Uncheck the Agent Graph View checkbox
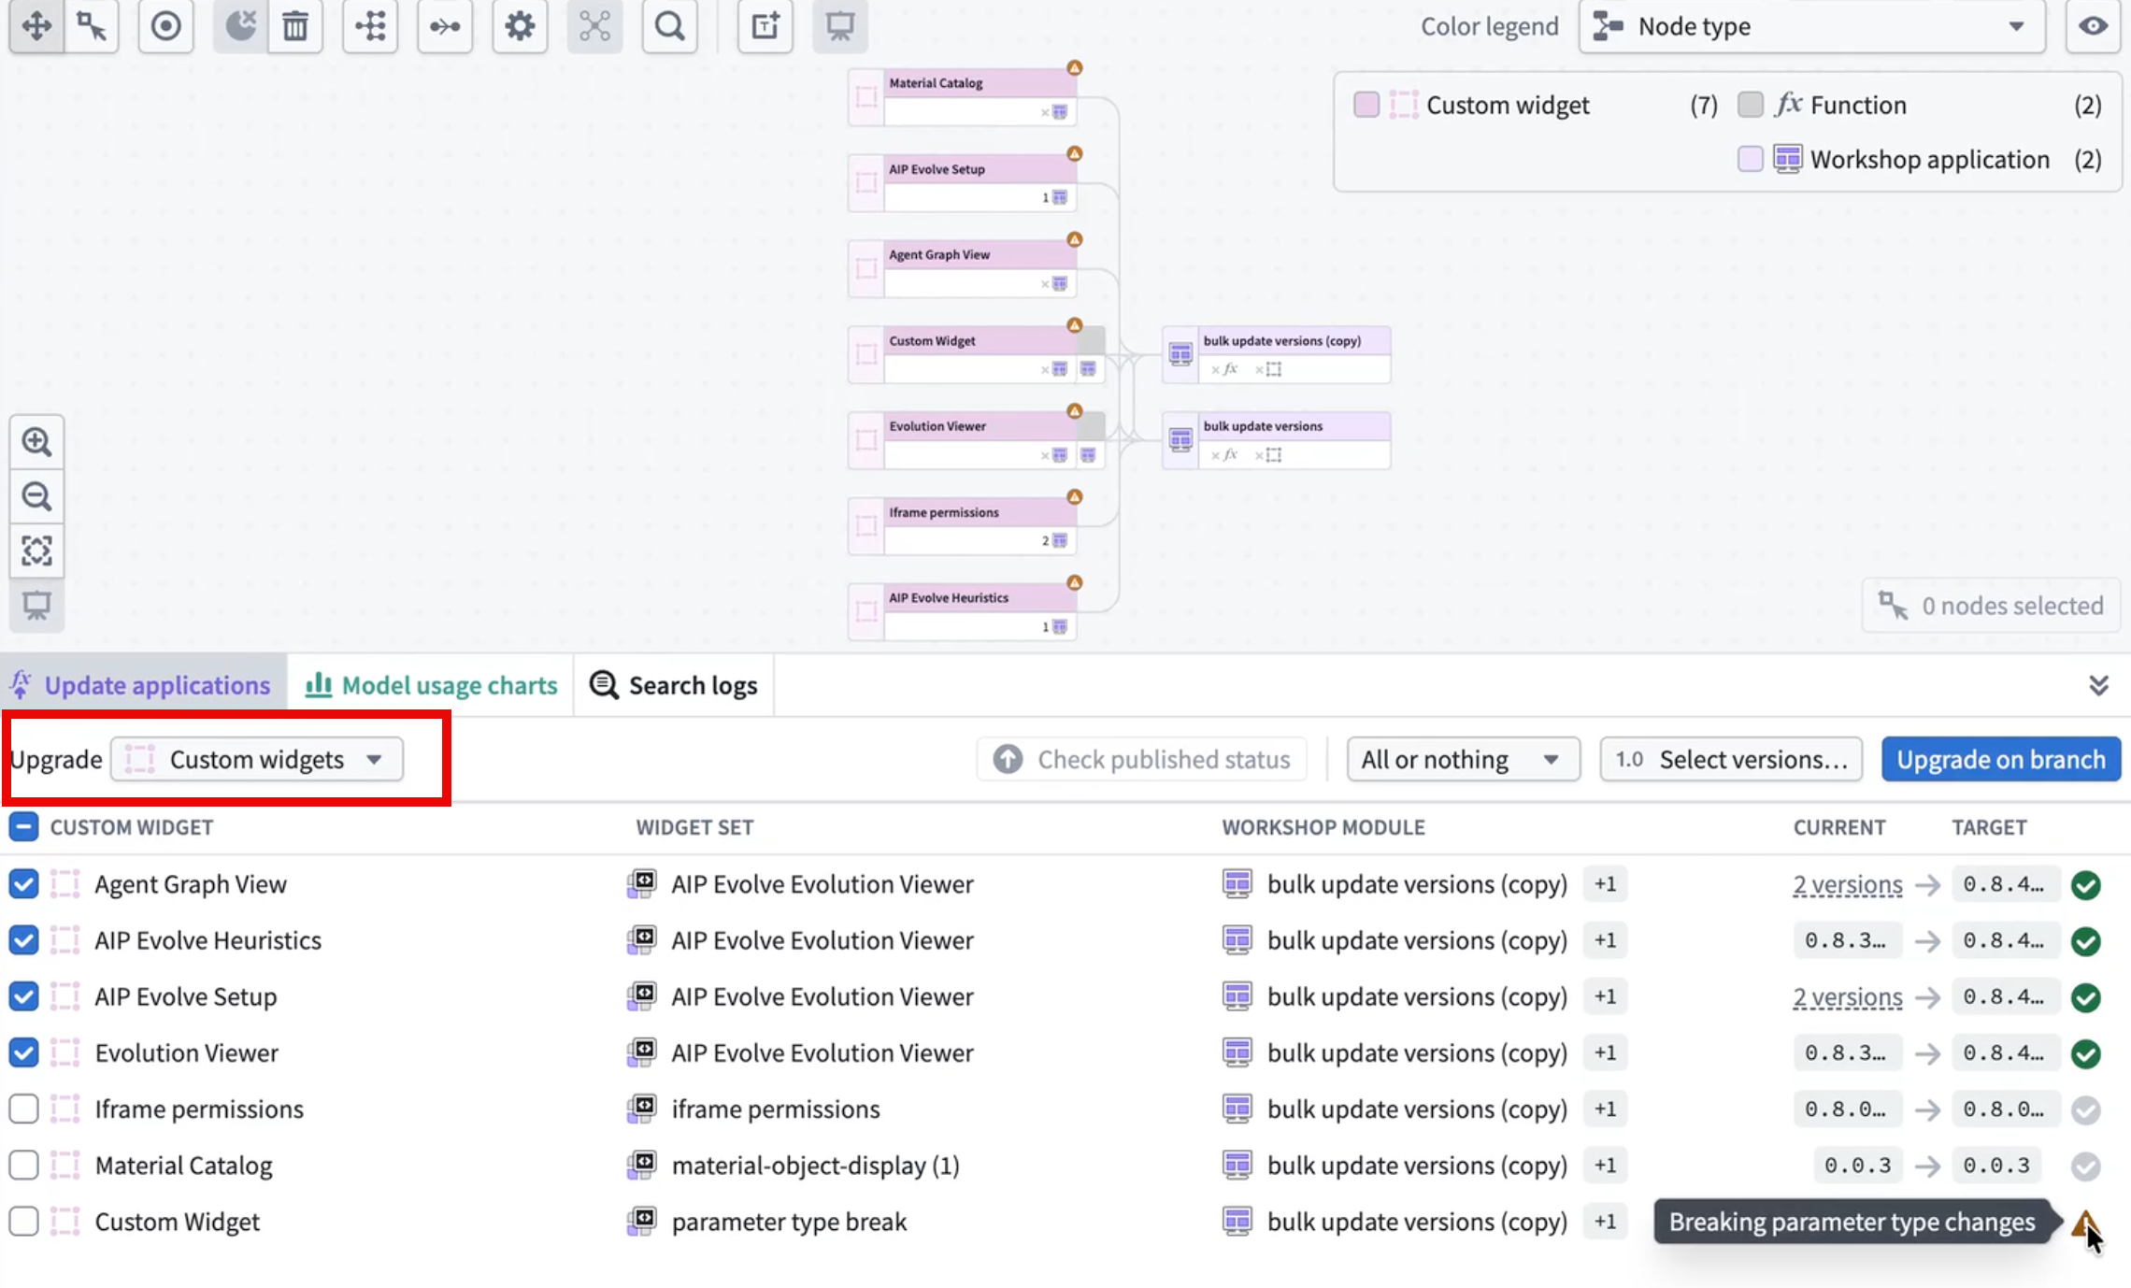The width and height of the screenshot is (2131, 1288). pos(23,883)
